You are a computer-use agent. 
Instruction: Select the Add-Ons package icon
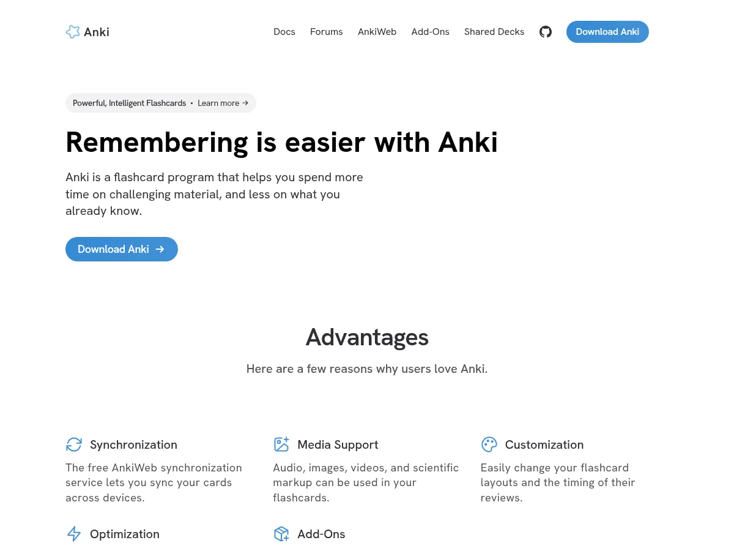tap(281, 534)
